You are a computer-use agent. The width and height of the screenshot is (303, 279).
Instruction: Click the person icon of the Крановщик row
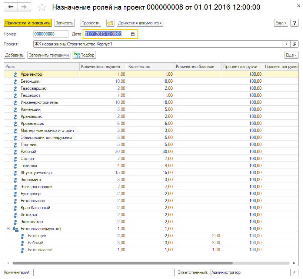click(x=15, y=116)
